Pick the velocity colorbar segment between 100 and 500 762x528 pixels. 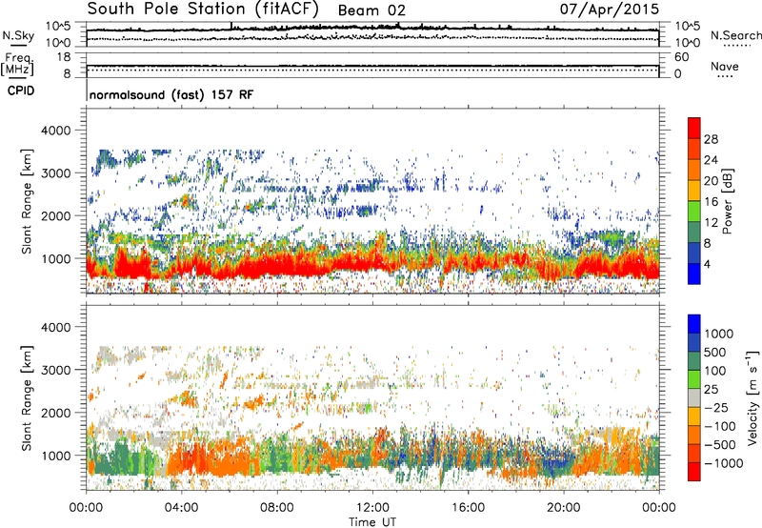coord(694,361)
